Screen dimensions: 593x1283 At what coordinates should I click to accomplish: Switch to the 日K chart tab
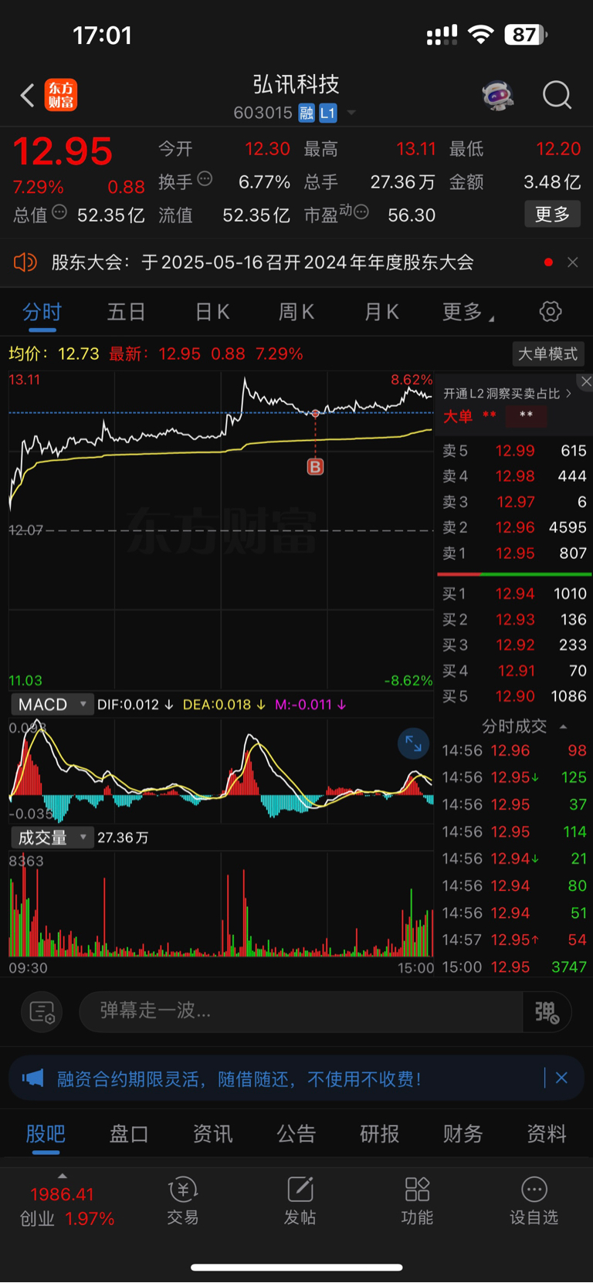pos(212,312)
